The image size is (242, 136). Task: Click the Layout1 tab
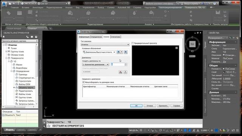21,130
